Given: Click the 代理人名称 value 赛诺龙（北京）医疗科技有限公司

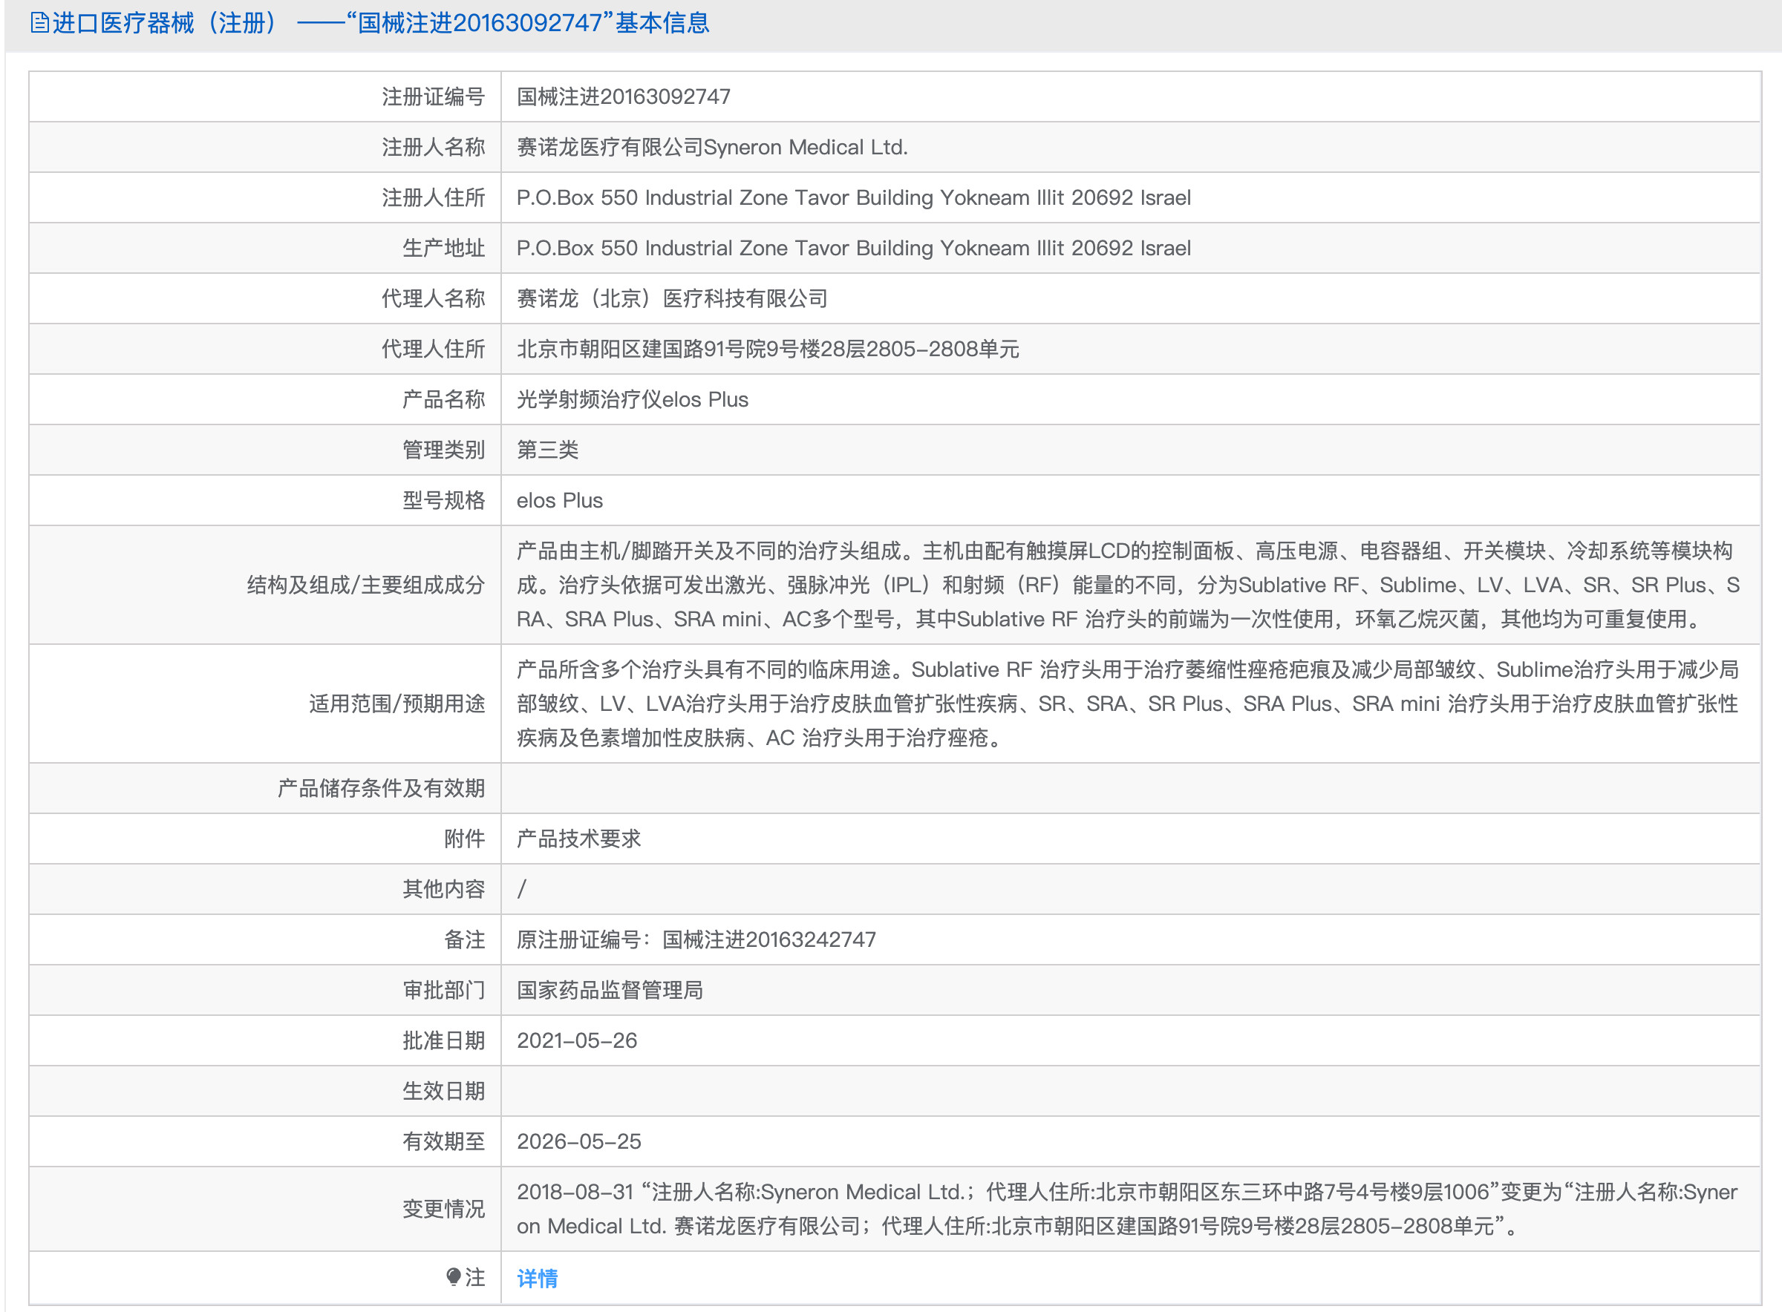Looking at the screenshot, I should [671, 298].
